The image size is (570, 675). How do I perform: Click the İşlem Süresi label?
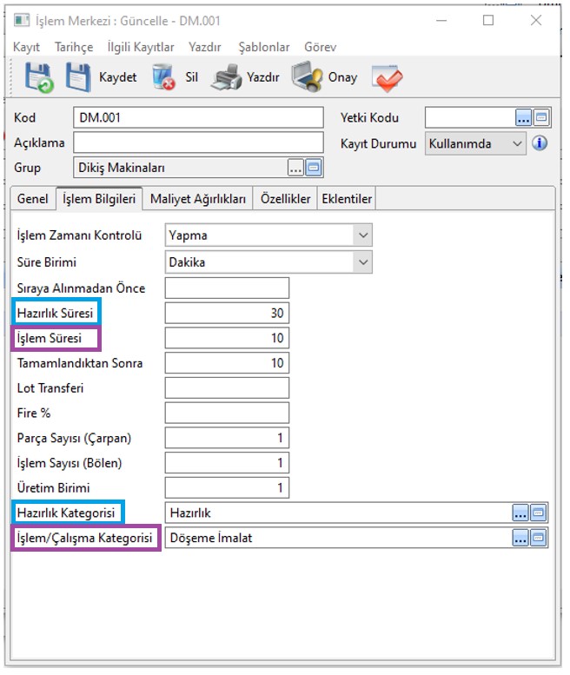click(x=49, y=338)
